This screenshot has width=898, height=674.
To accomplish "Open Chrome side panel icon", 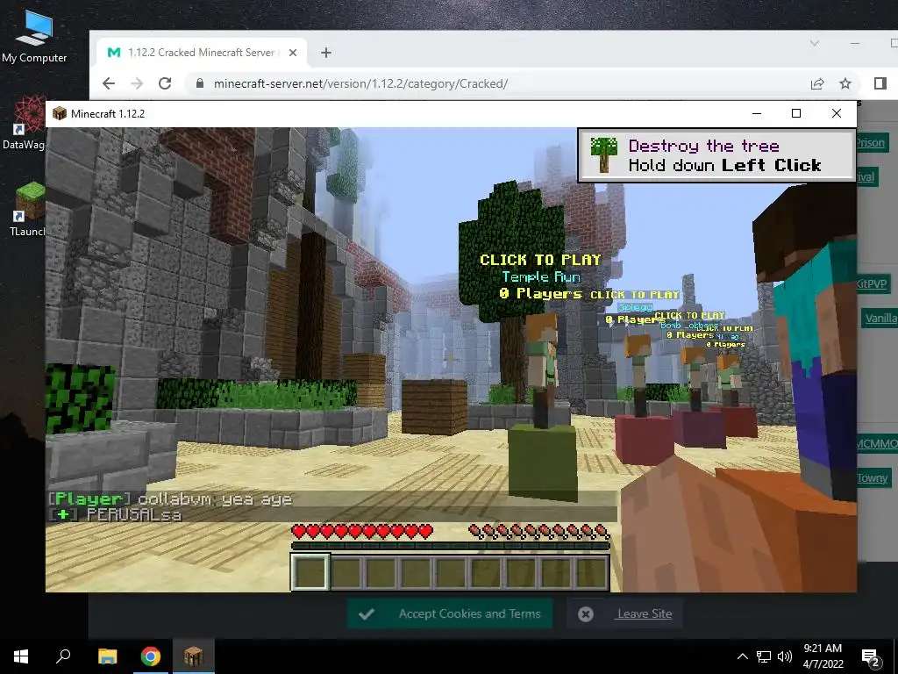I will pos(880,83).
